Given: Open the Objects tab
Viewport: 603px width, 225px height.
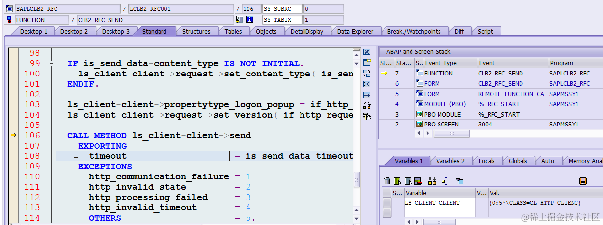Looking at the screenshot, I should click(x=266, y=31).
